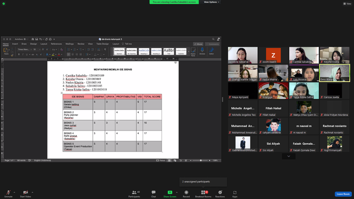The width and height of the screenshot is (354, 199).
Task: Open the Mailings tab in Word
Action: coord(70,44)
